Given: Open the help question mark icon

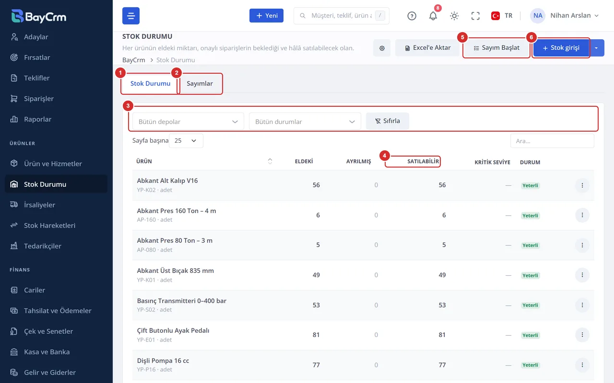Looking at the screenshot, I should [x=412, y=16].
